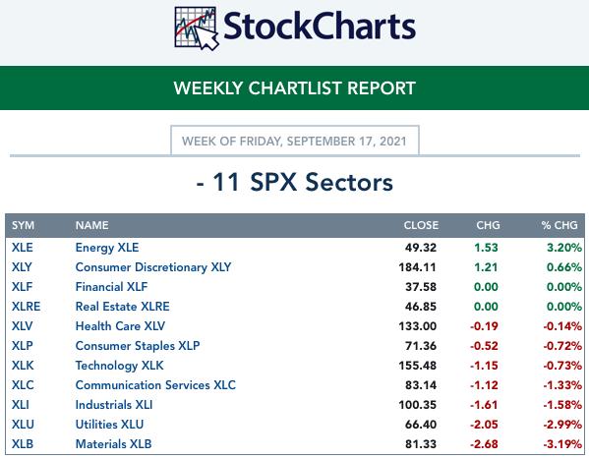Open the Utilities XLU link
Image resolution: width=589 pixels, height=459 pixels.
[x=109, y=425]
